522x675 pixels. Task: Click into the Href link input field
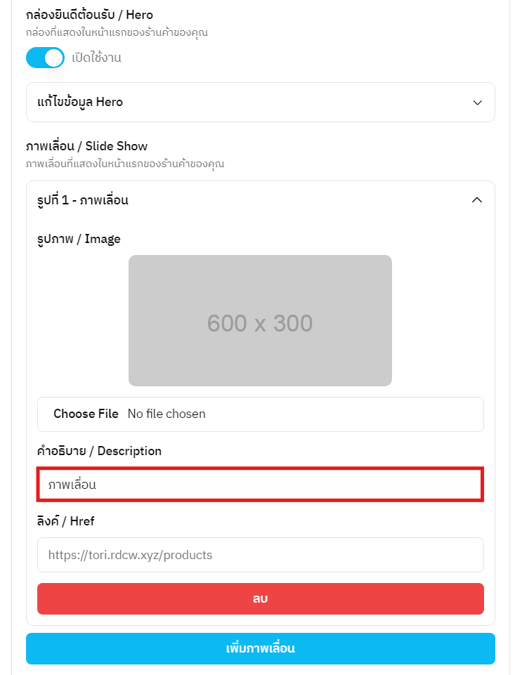(x=260, y=555)
